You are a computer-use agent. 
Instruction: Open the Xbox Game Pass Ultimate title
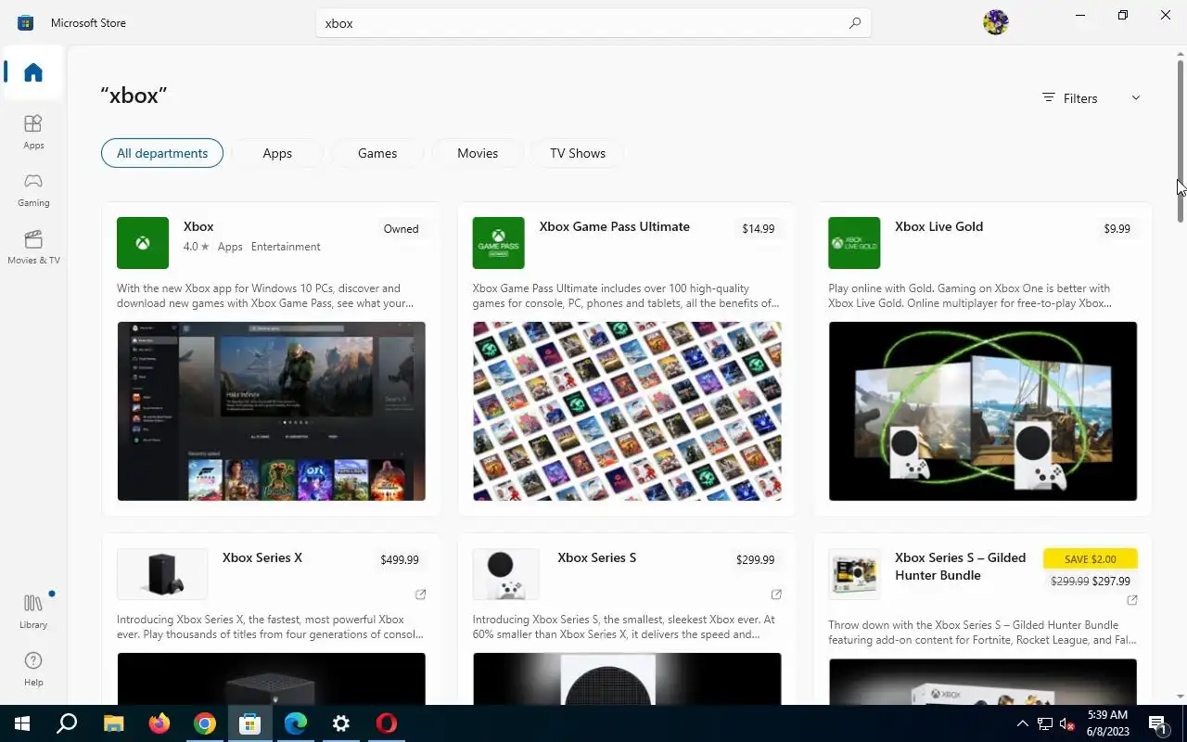(615, 226)
